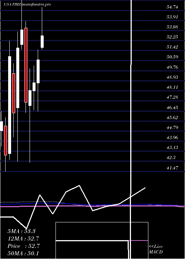This screenshot has width=185, height=259.
Task: Click the 46.45 price axis label
Action: tap(172, 108)
